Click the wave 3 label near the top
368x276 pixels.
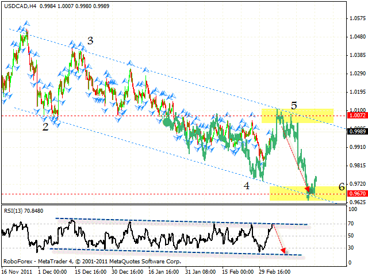(90, 40)
